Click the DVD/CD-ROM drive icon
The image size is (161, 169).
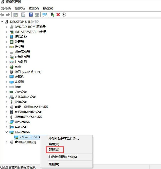(x=12, y=27)
